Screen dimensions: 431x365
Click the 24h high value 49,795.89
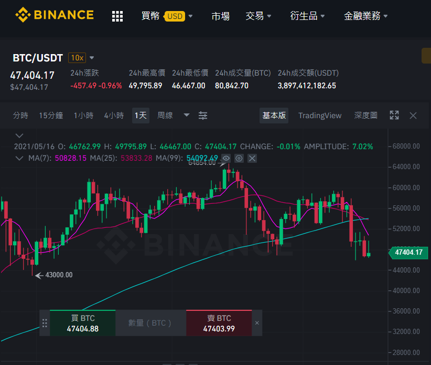pyautogui.click(x=145, y=86)
